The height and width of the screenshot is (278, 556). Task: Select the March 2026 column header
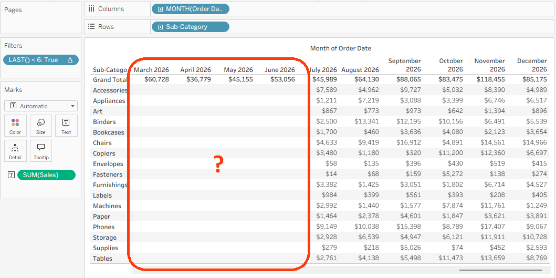pos(151,69)
